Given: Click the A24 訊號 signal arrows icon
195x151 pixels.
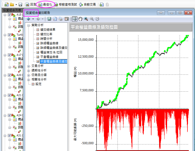Looking at the screenshot, I should pyautogui.click(x=15, y=128).
